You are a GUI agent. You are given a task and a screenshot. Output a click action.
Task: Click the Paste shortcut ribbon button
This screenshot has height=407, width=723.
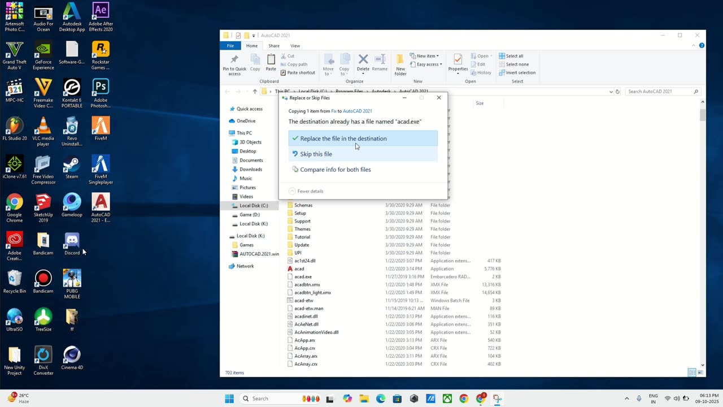pyautogui.click(x=297, y=72)
